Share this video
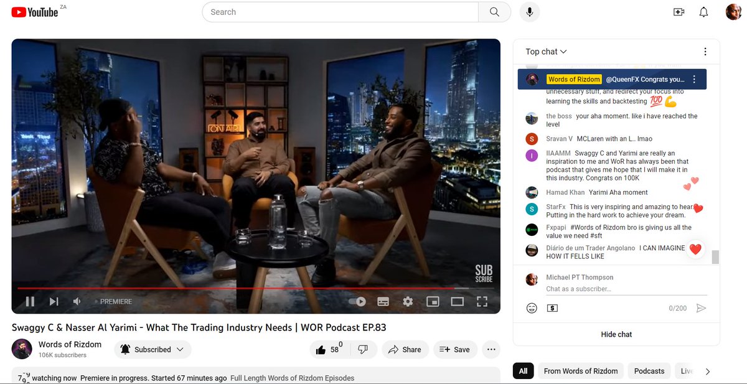 pyautogui.click(x=405, y=350)
